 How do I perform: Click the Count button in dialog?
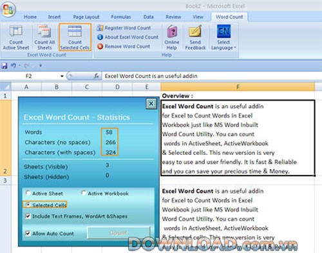tap(118, 233)
